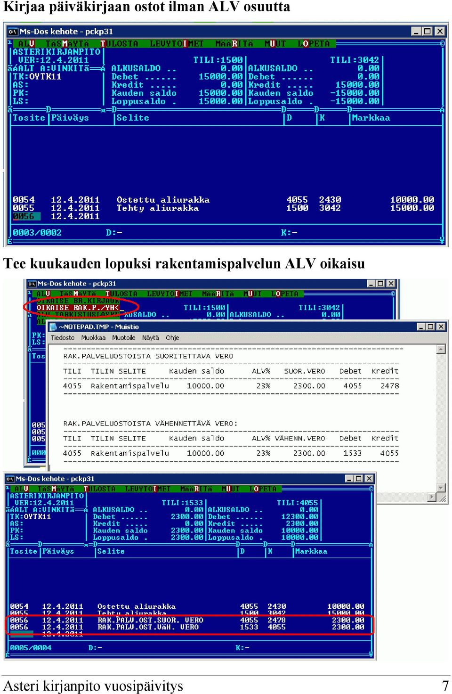This screenshot has height=694, width=452.
Task: Click the Notepad icon in NOTEPAD.TMP title bar
Action: coord(53,327)
